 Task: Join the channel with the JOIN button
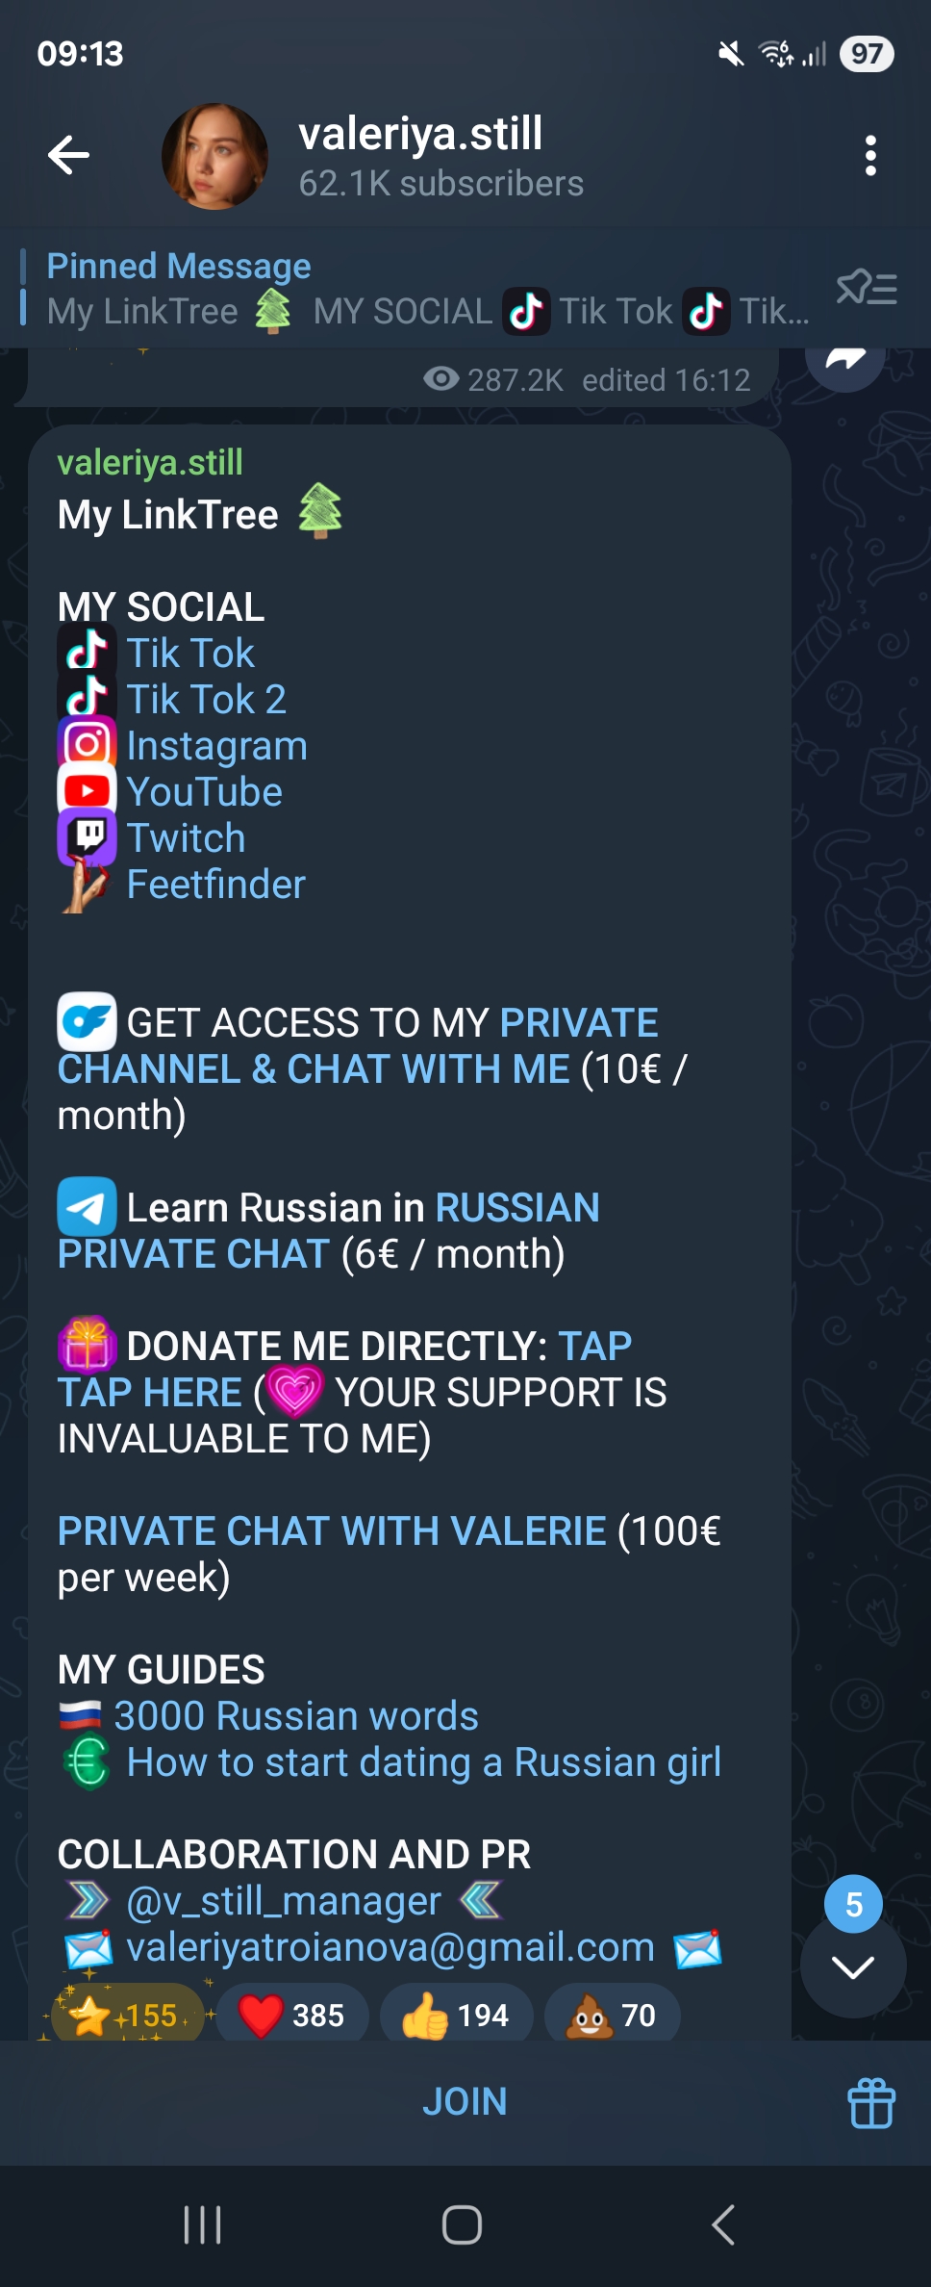pyautogui.click(x=465, y=2101)
